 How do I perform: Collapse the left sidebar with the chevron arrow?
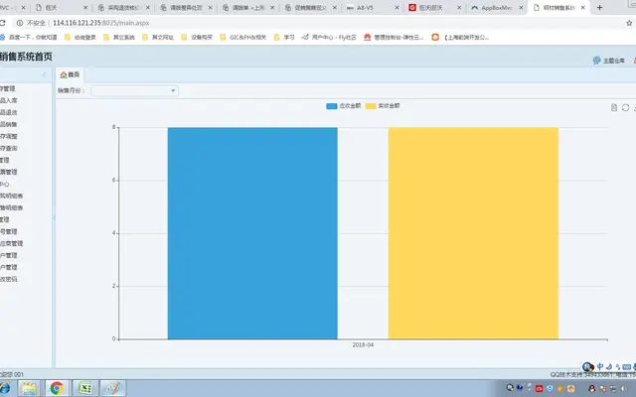click(44, 75)
